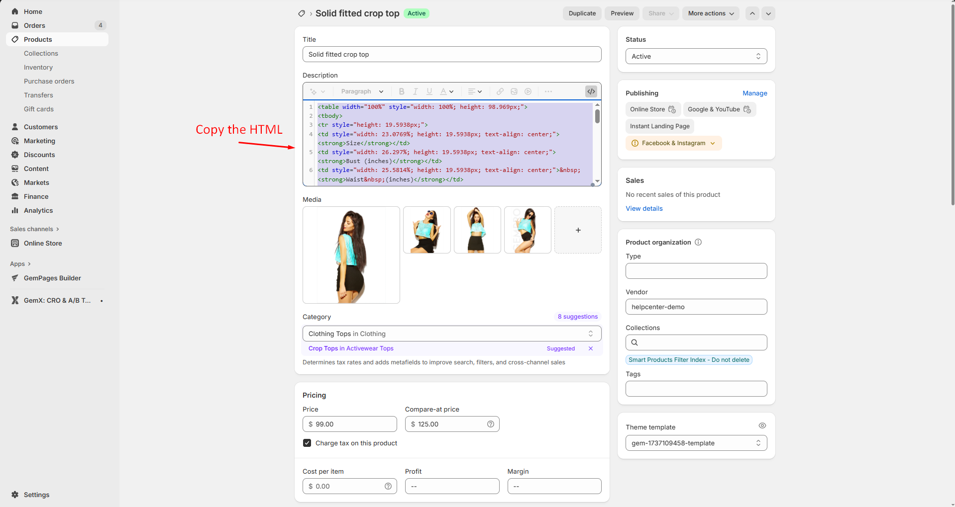Viewport: 955px width, 507px height.
Task: Click the insert link icon
Action: coord(500,91)
